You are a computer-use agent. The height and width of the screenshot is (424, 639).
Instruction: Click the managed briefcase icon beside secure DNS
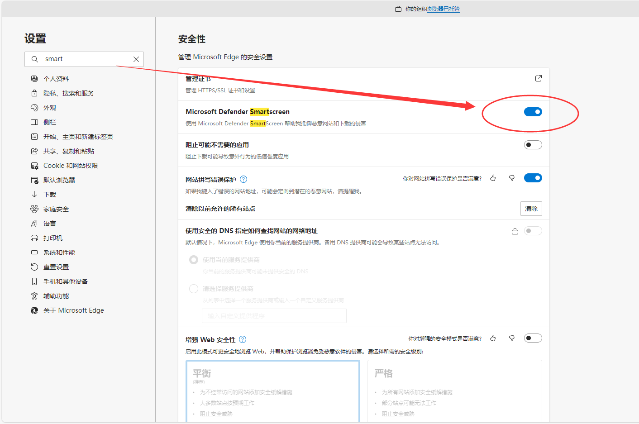click(515, 231)
